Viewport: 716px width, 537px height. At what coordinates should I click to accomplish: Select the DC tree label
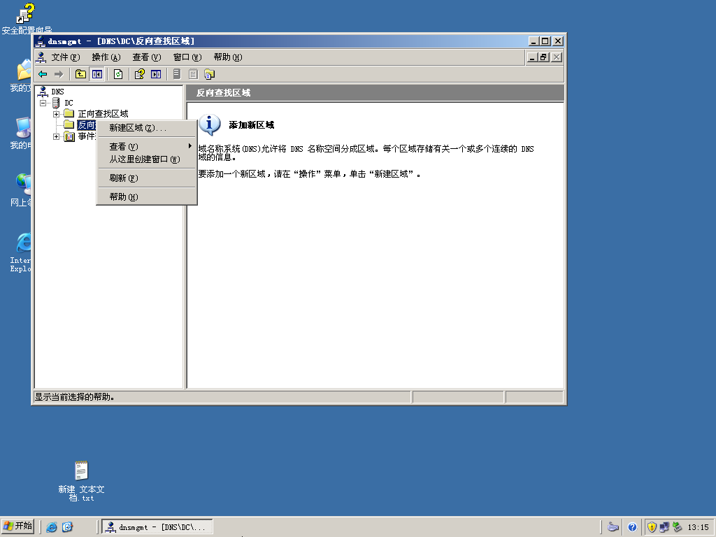pos(69,103)
